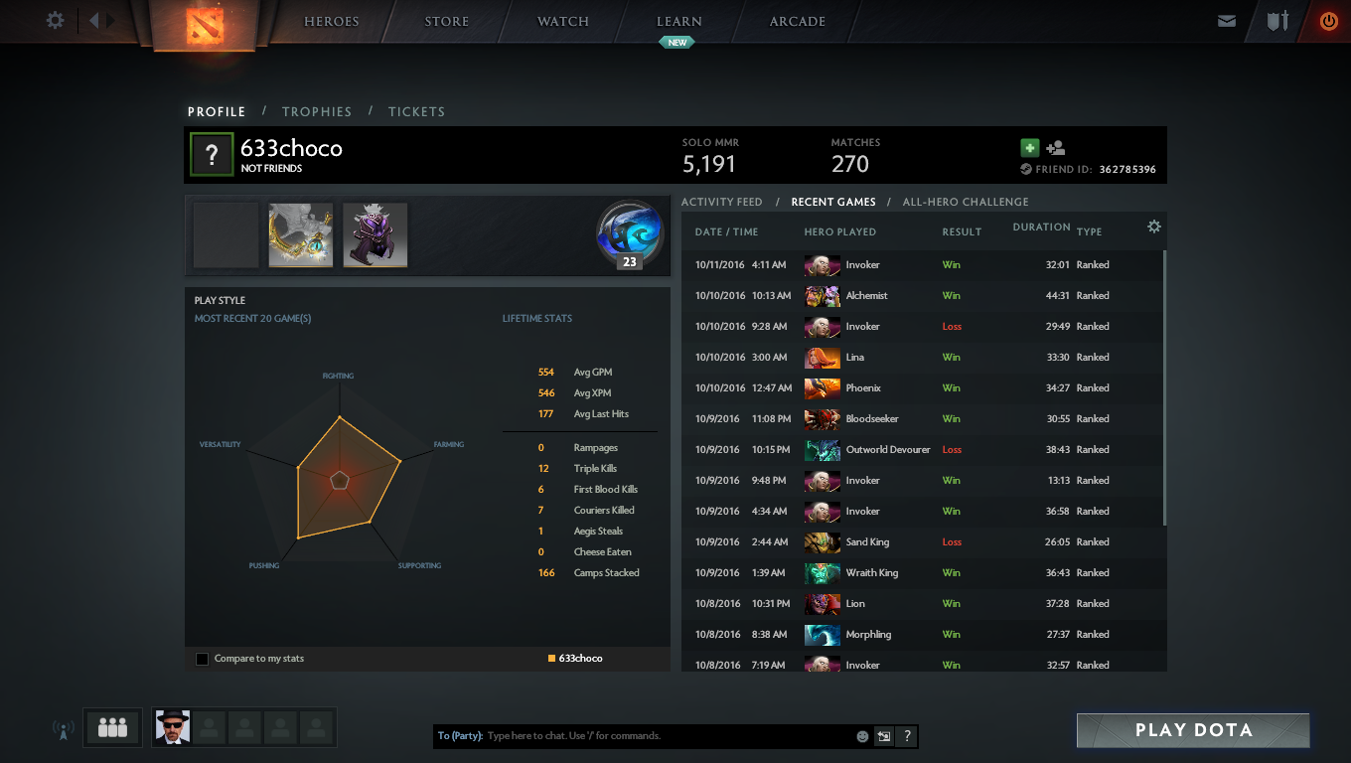Click the Play Dota button
Screen dimensions: 1351x763
[1193, 730]
